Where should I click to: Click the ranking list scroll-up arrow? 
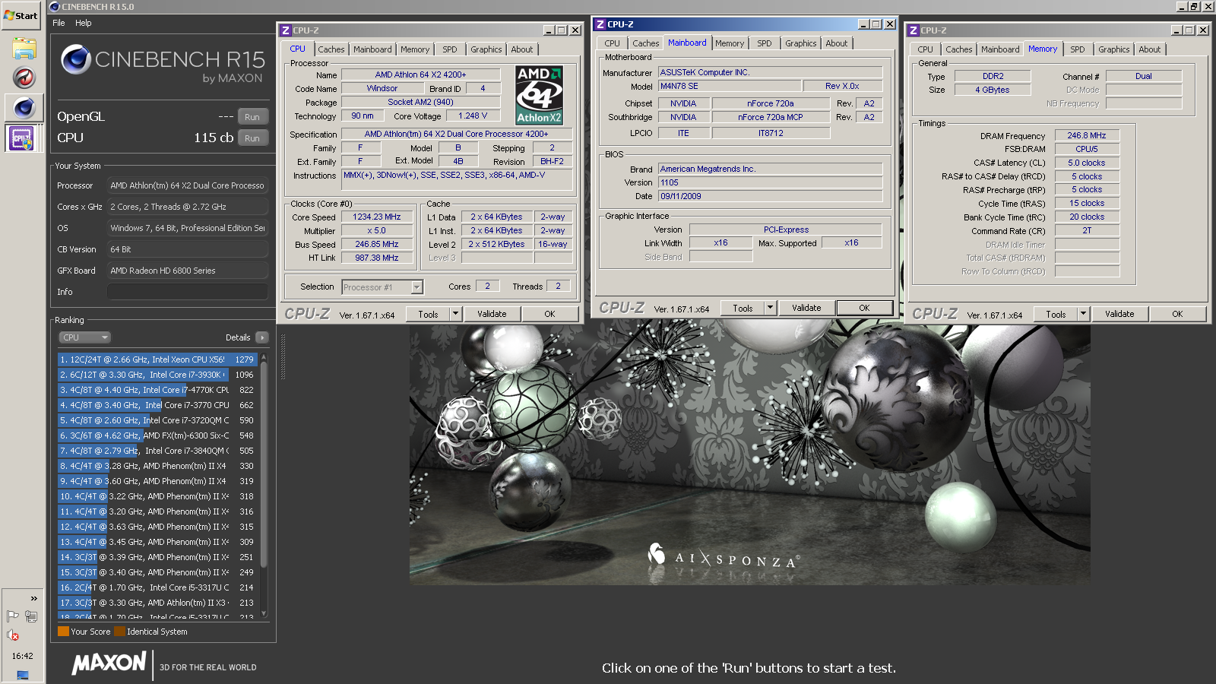(x=264, y=356)
